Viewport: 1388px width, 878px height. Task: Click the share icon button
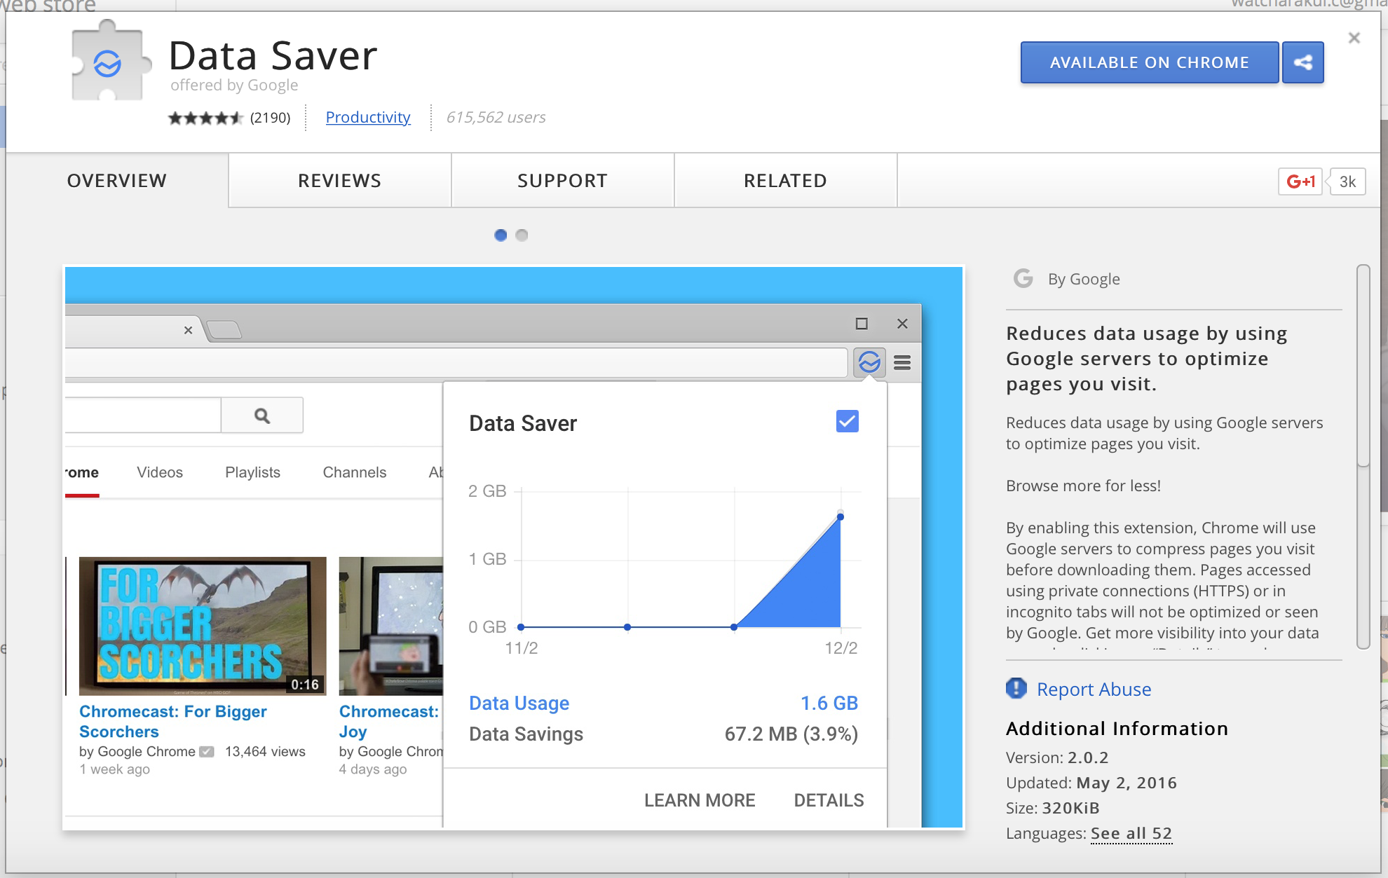click(1303, 62)
